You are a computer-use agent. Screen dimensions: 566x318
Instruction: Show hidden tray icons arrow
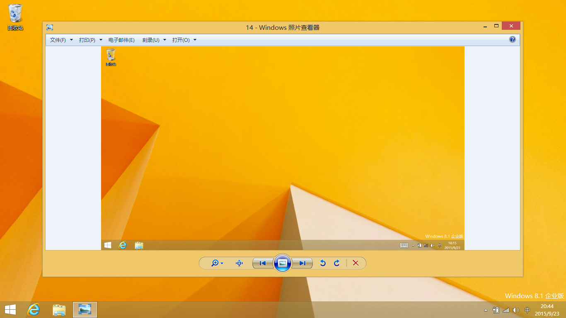click(x=486, y=310)
